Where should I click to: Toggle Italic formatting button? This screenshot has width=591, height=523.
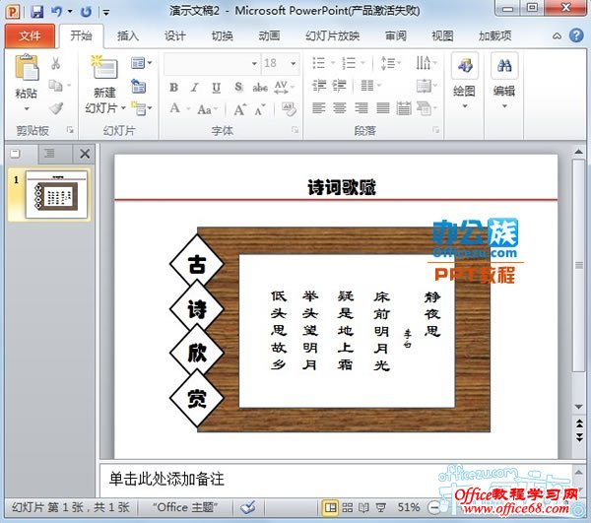click(x=194, y=87)
